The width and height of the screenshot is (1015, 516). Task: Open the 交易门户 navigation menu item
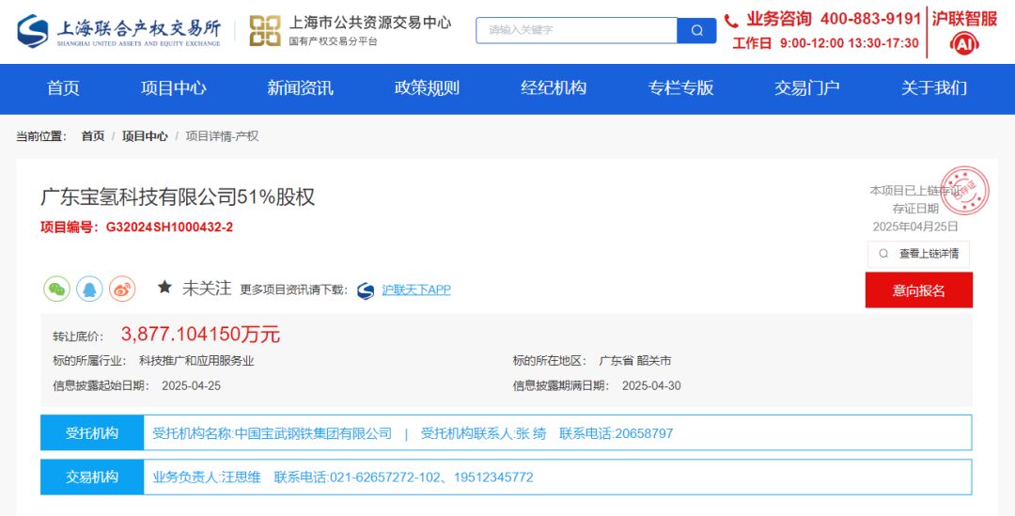tap(806, 88)
